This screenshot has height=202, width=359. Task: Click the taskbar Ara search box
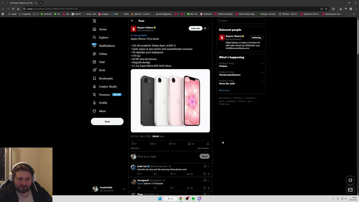(171, 199)
